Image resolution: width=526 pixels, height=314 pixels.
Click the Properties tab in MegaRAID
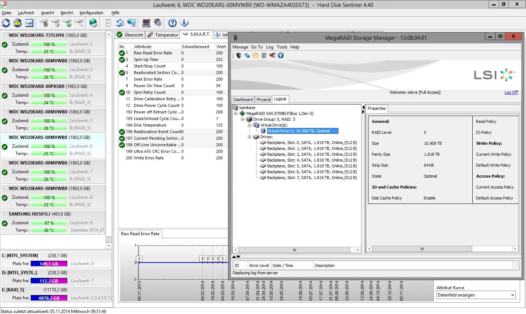point(377,108)
